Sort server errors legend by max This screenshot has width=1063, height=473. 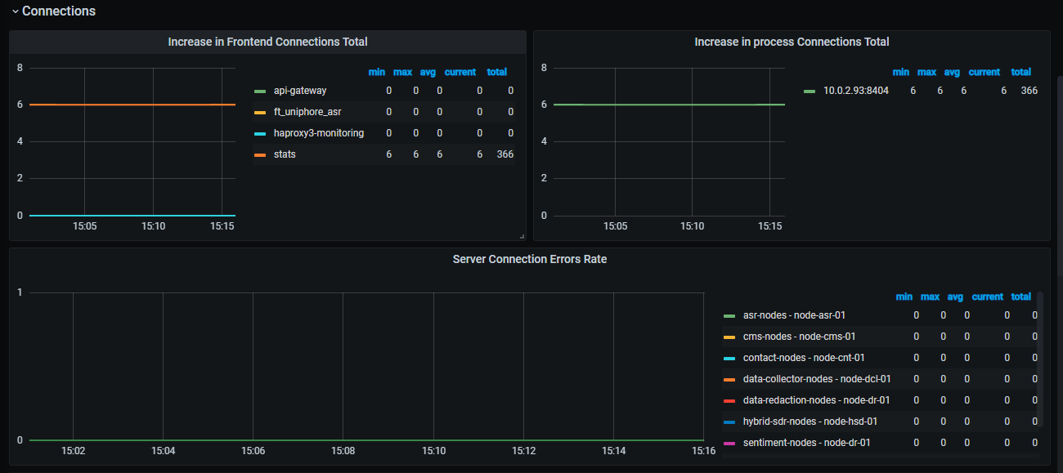tap(930, 297)
